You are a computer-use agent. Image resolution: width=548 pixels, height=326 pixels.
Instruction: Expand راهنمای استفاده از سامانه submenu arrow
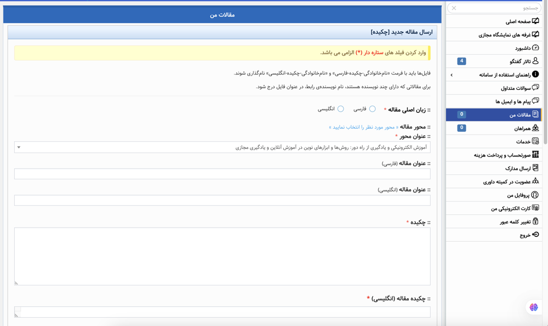tap(452, 74)
